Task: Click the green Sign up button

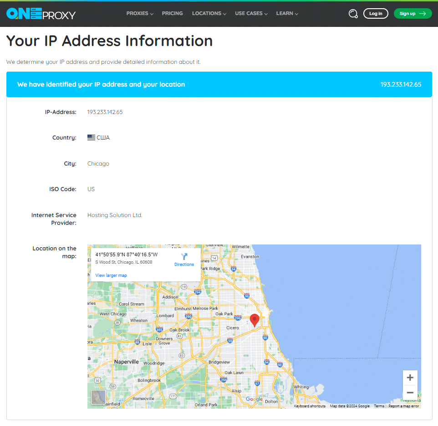Action: click(x=413, y=14)
